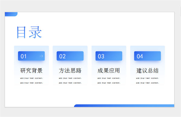Click second placeholder text line under 方法思路
The height and width of the screenshot is (117, 181).
pyautogui.click(x=70, y=83)
